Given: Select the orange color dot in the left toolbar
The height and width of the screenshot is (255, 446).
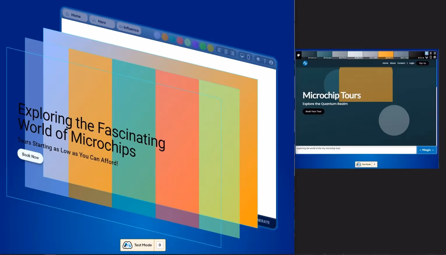Looking at the screenshot, I should pos(165,37).
